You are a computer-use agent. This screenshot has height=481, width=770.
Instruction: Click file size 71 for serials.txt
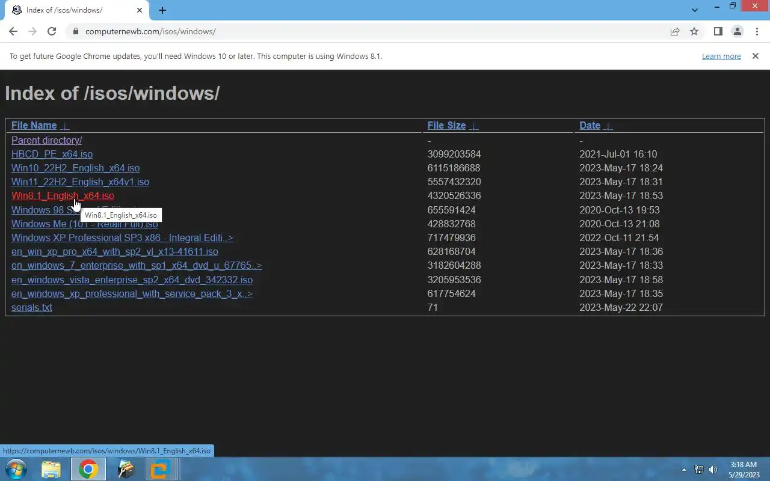(x=433, y=307)
